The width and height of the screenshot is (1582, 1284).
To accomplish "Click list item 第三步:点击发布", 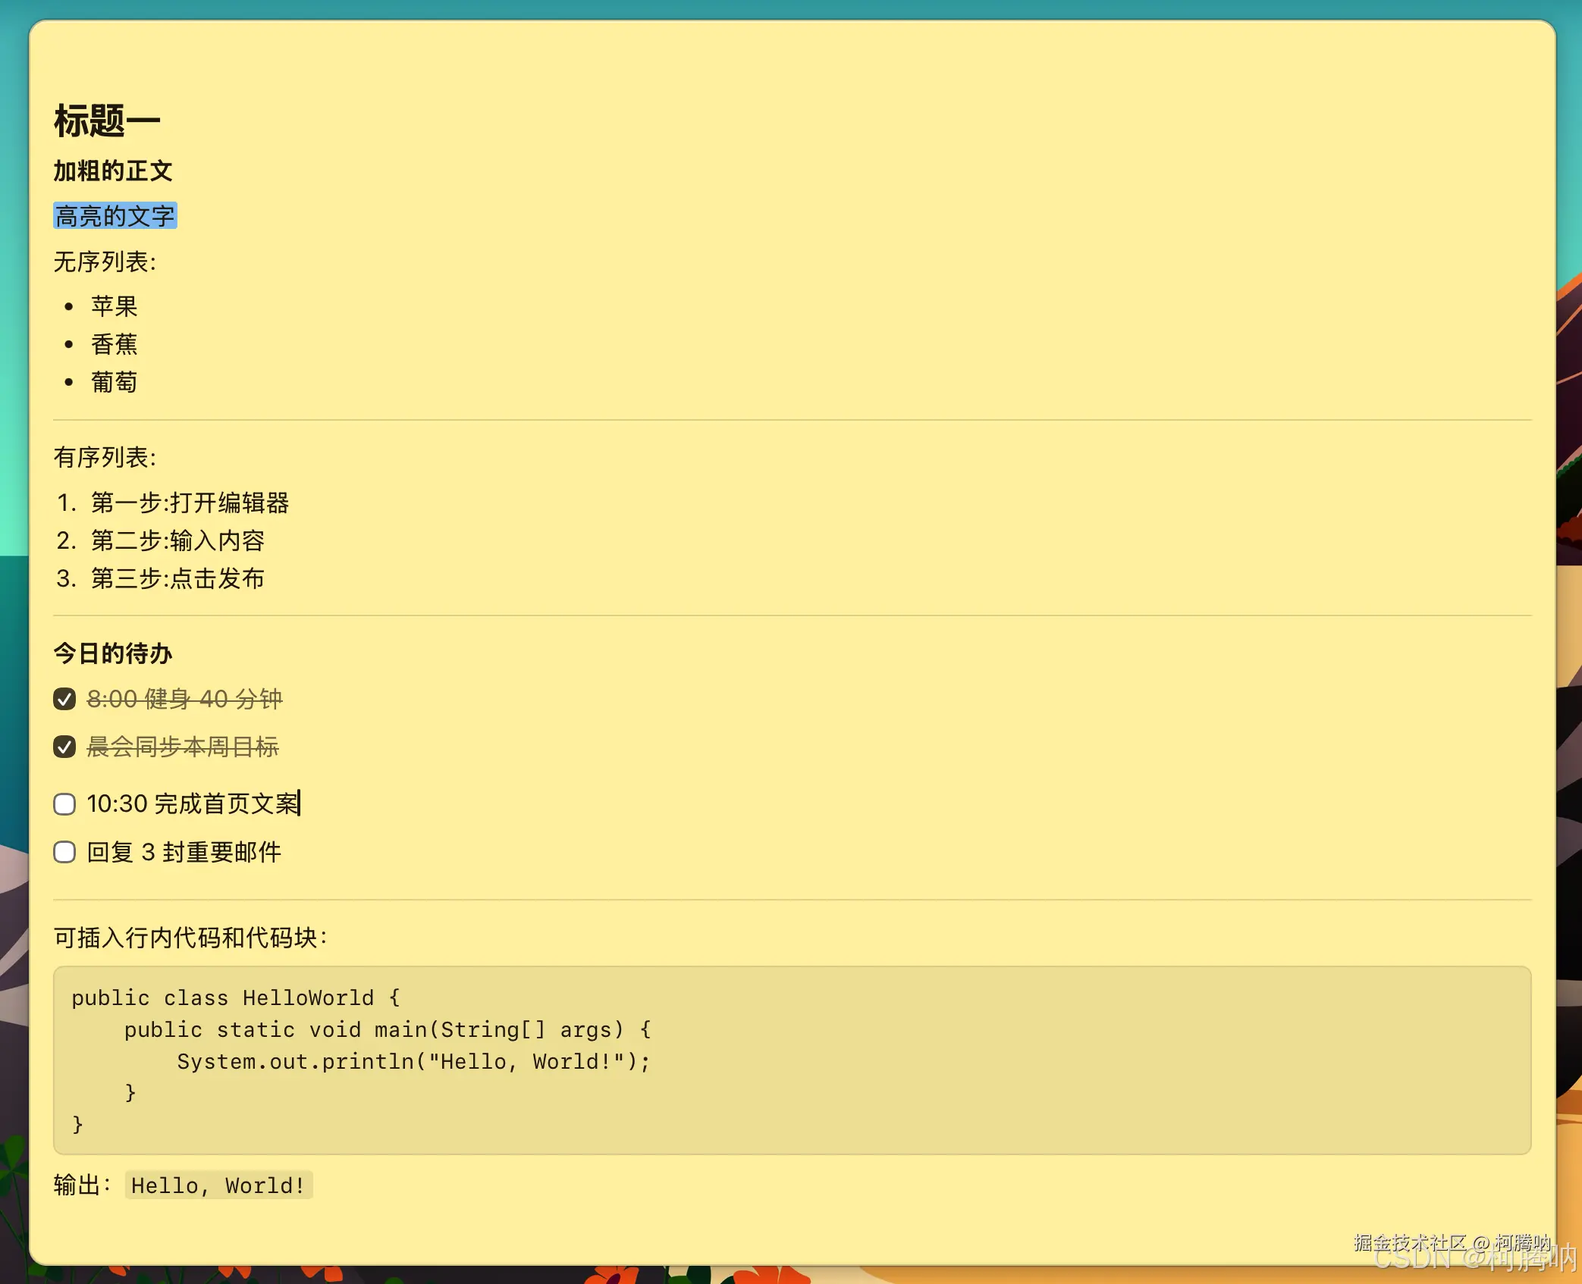I will [x=178, y=578].
